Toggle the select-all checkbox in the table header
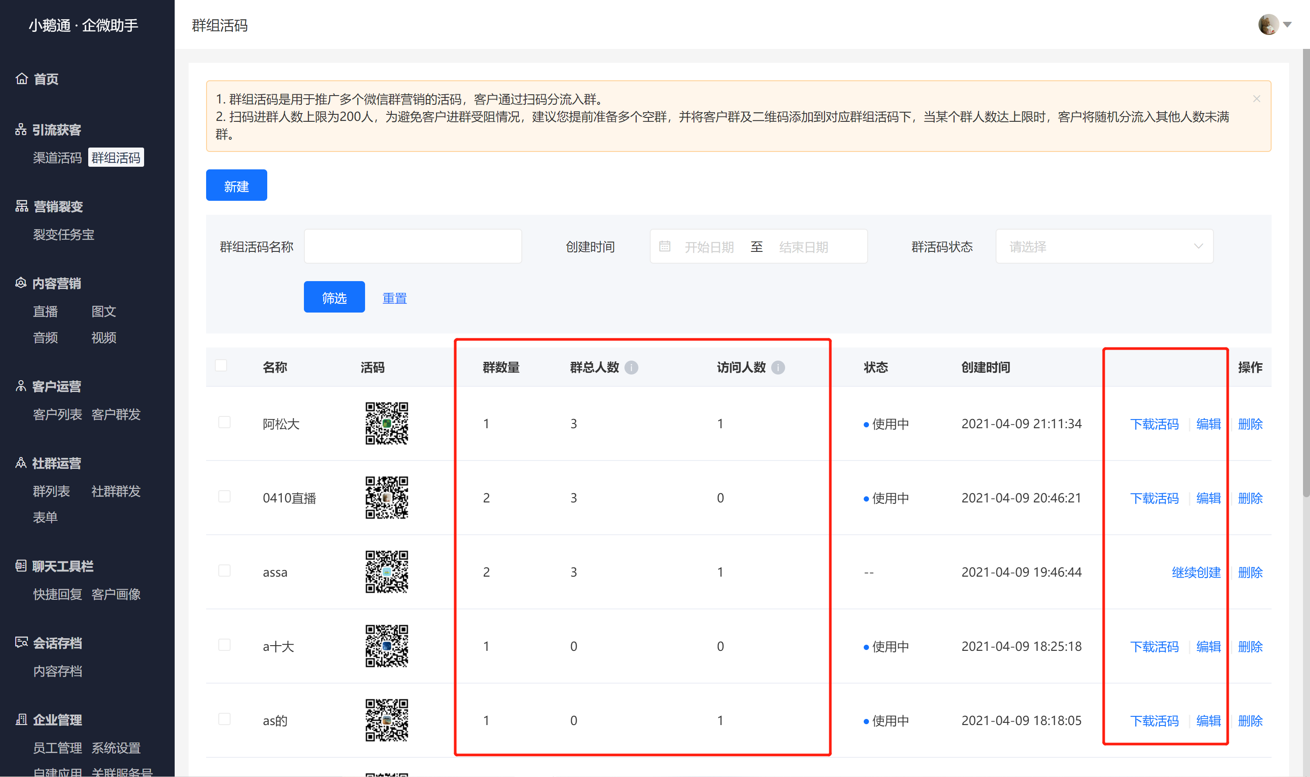The width and height of the screenshot is (1310, 777). (x=221, y=365)
